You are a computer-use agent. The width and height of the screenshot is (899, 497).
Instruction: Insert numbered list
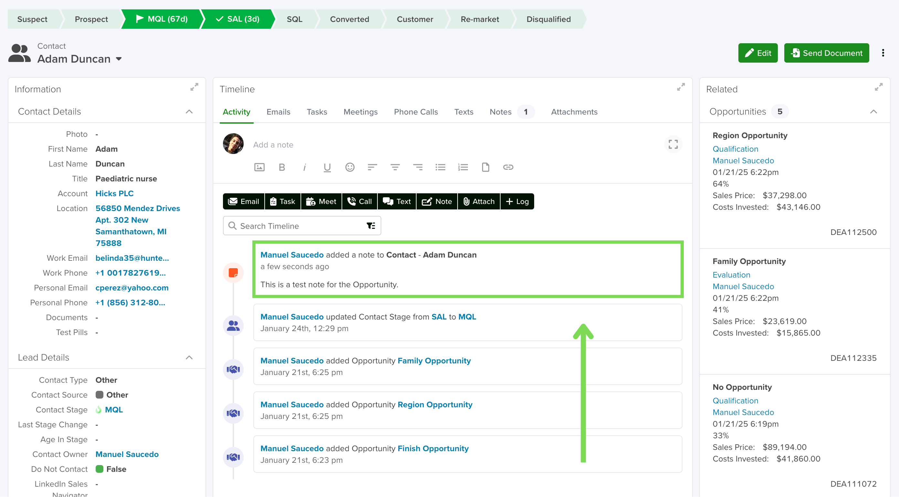coord(463,167)
